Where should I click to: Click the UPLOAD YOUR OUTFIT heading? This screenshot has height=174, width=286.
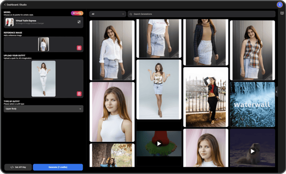pyautogui.click(x=14, y=55)
